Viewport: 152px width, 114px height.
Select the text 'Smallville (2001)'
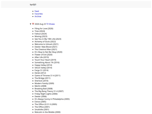click(42, 110)
